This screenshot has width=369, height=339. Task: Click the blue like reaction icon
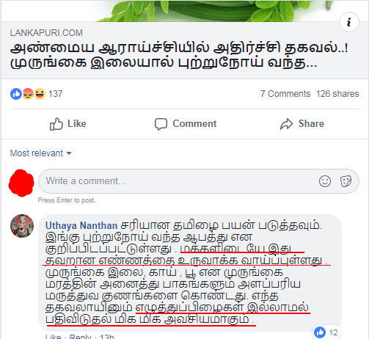click(x=16, y=94)
